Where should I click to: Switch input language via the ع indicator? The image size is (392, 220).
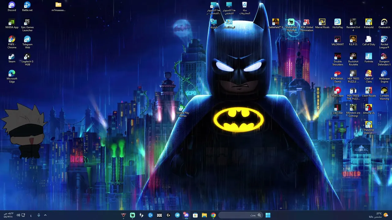tap(31, 215)
